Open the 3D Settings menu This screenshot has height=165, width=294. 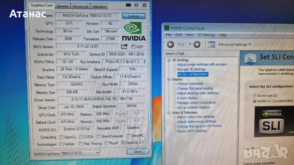pos(206,35)
